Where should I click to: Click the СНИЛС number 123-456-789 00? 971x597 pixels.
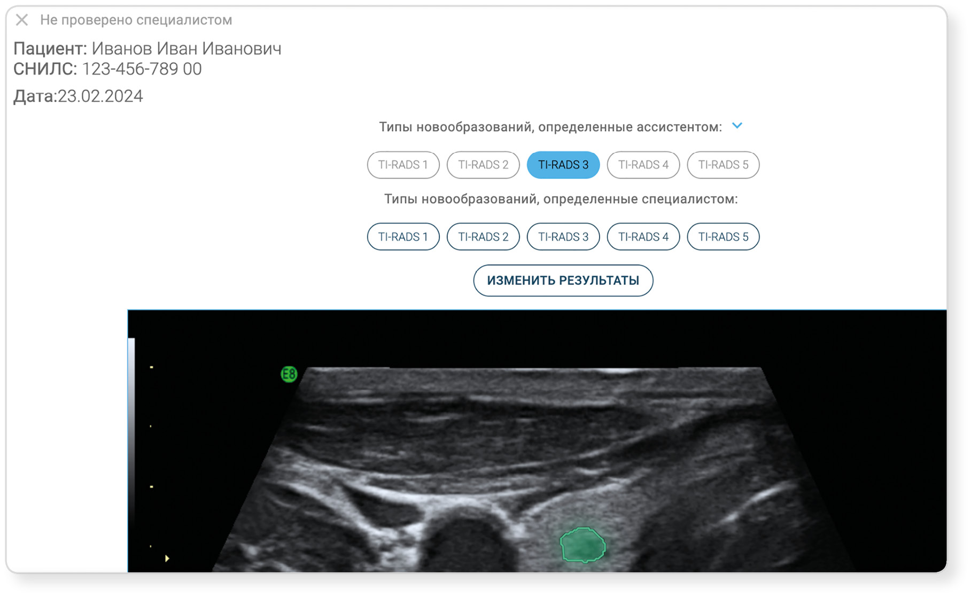pyautogui.click(x=142, y=69)
